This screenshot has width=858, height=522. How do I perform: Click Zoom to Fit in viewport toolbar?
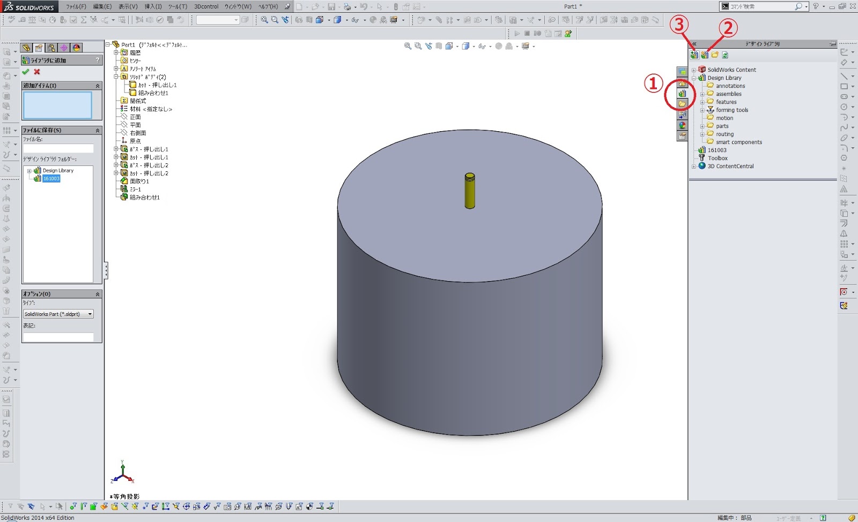tap(408, 46)
